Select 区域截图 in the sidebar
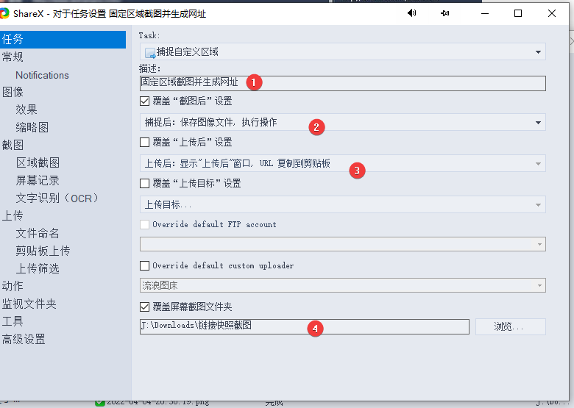Viewport: 574px width, 408px height. [38, 162]
